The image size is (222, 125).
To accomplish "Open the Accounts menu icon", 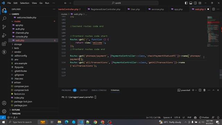I will pyautogui.click(x=4, y=103).
